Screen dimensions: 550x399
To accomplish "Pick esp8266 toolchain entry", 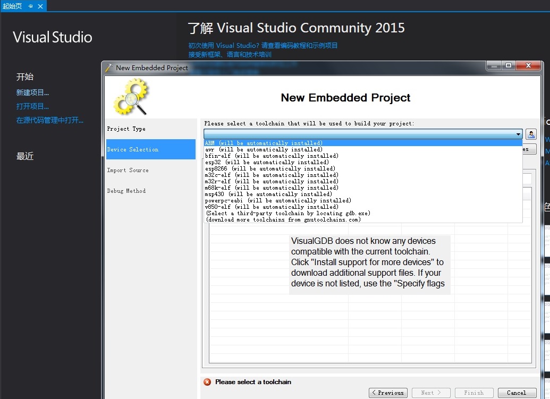I will 363,168.
